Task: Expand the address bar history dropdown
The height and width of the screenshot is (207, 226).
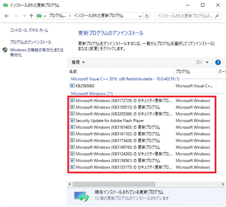Action: (x=140, y=16)
